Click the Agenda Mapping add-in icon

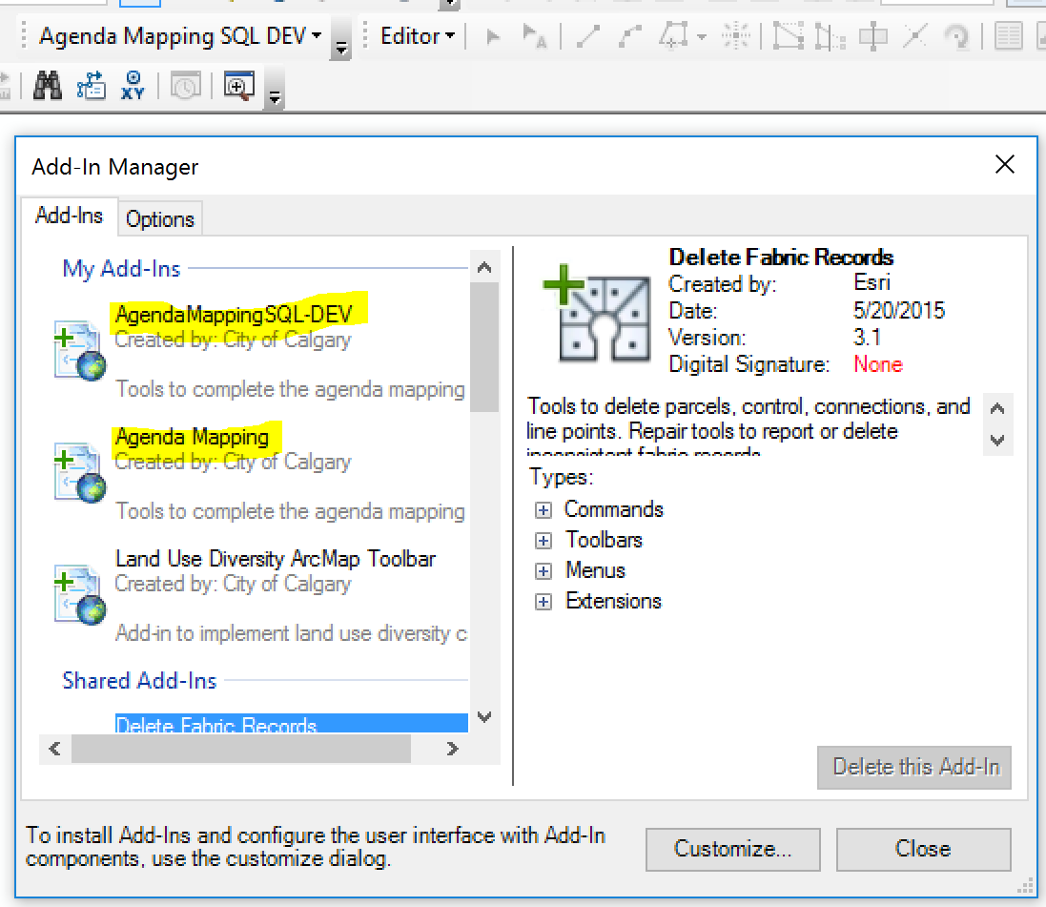click(80, 472)
